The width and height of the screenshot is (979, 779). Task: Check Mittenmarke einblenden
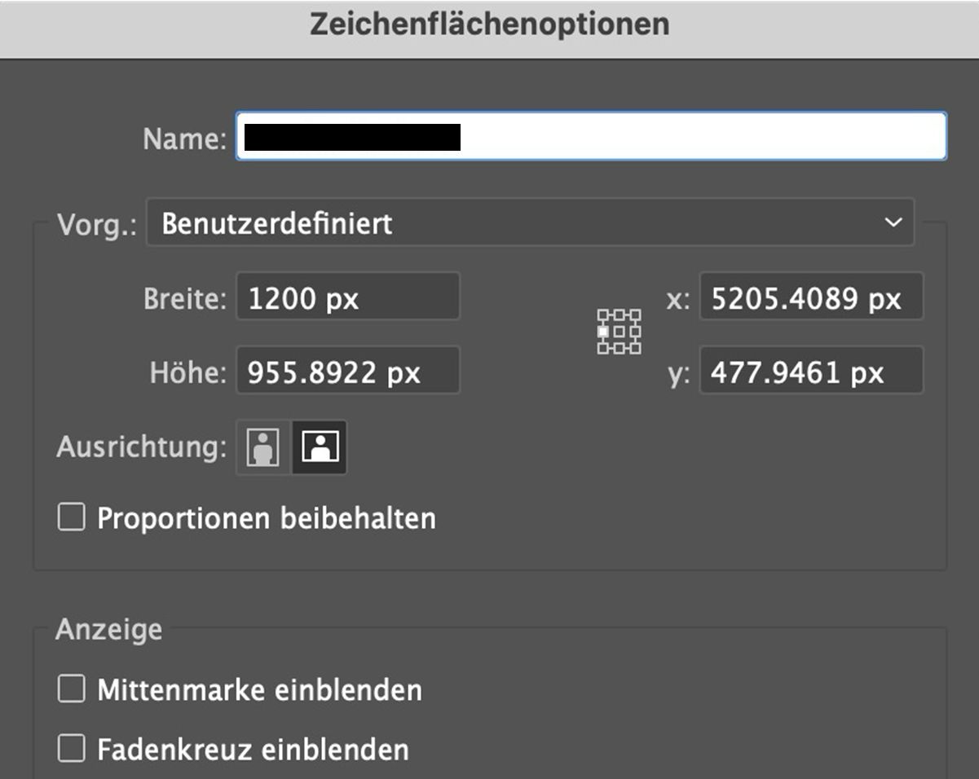coord(71,688)
